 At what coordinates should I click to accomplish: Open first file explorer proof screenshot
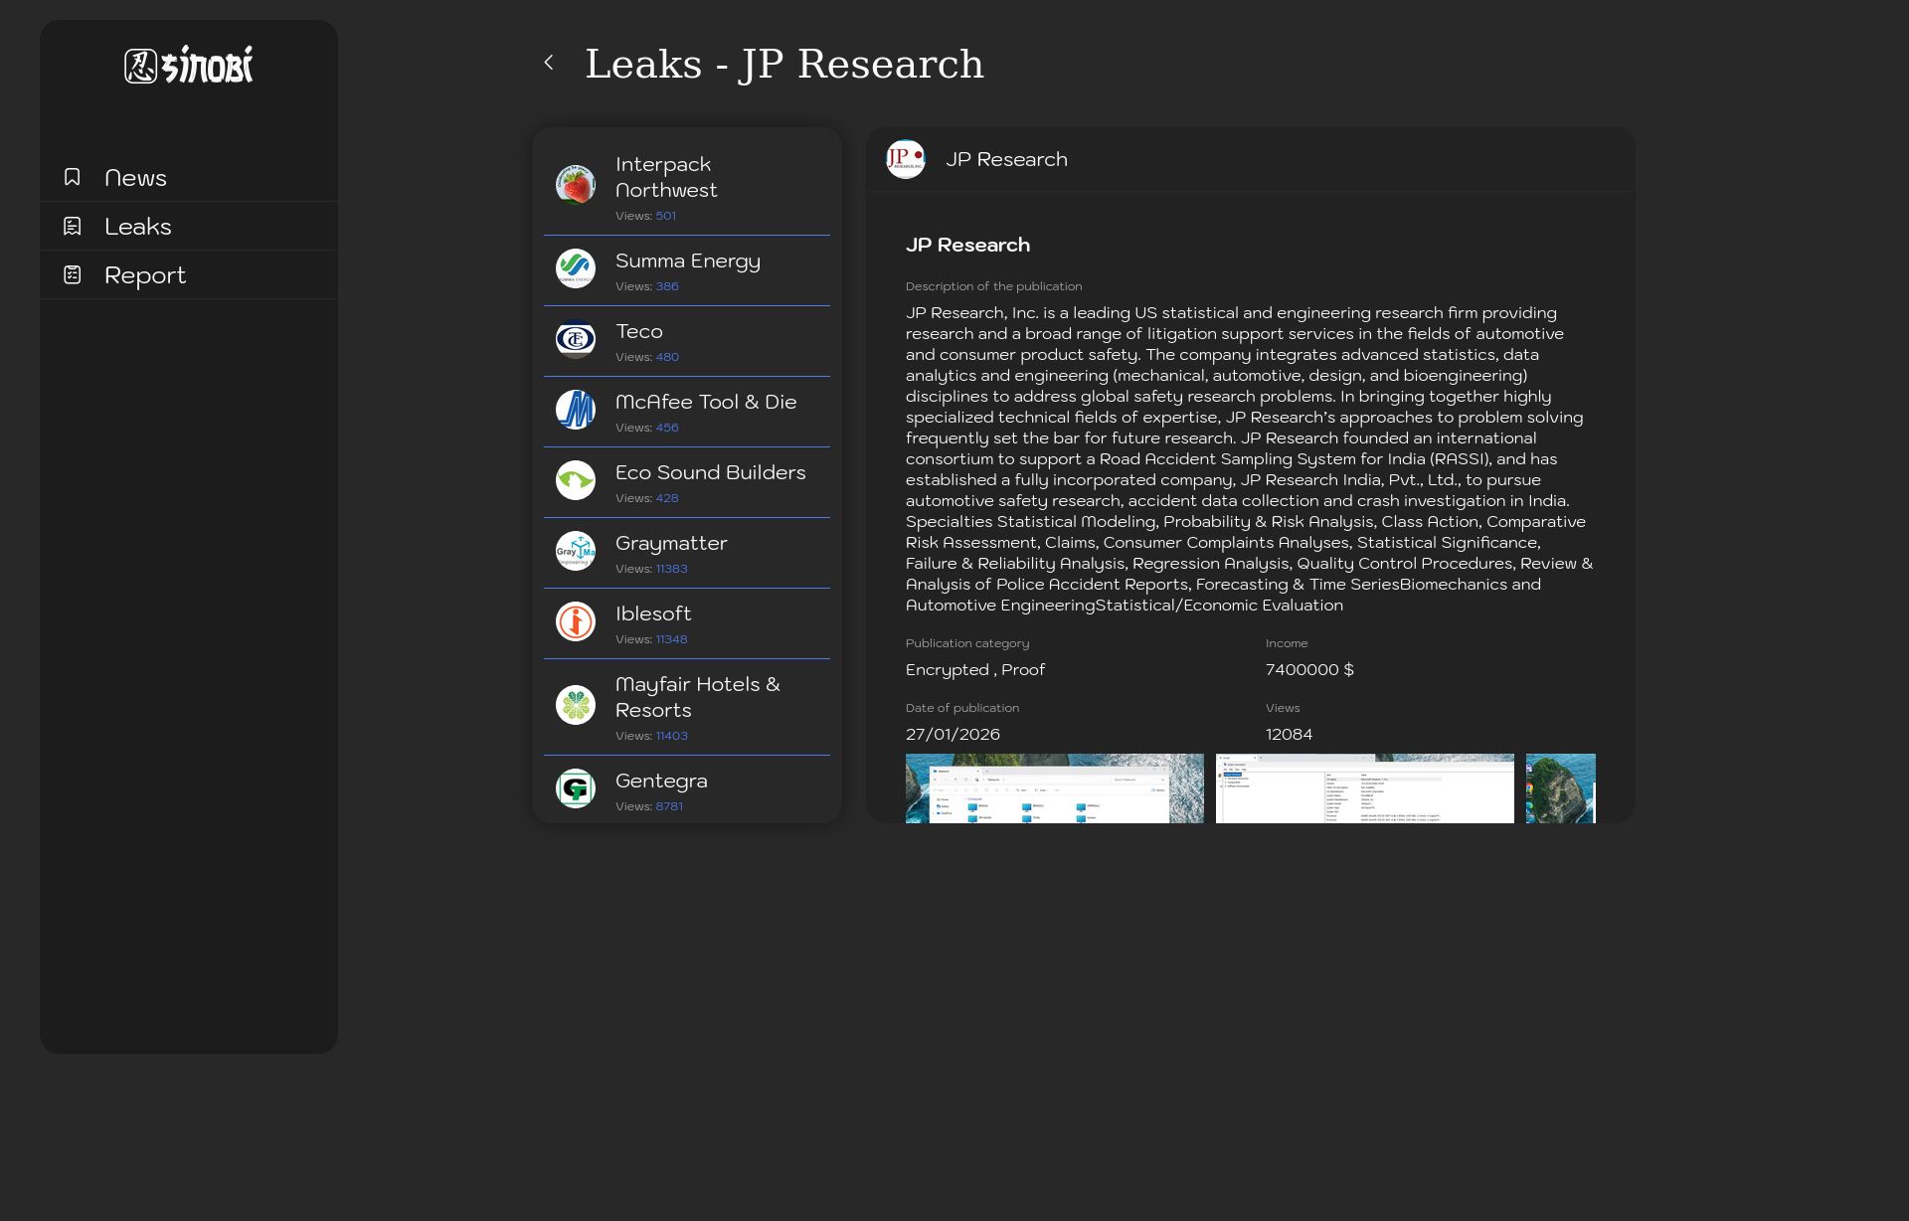click(x=1054, y=787)
